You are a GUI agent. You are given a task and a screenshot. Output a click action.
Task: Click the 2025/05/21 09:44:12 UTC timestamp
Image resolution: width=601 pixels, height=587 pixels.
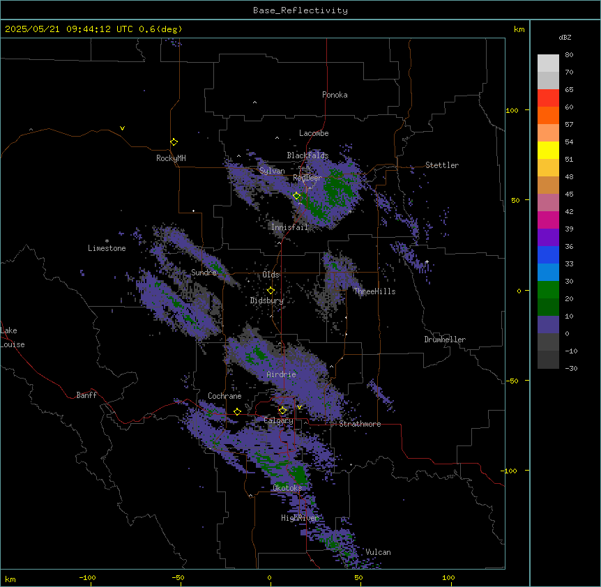point(69,29)
